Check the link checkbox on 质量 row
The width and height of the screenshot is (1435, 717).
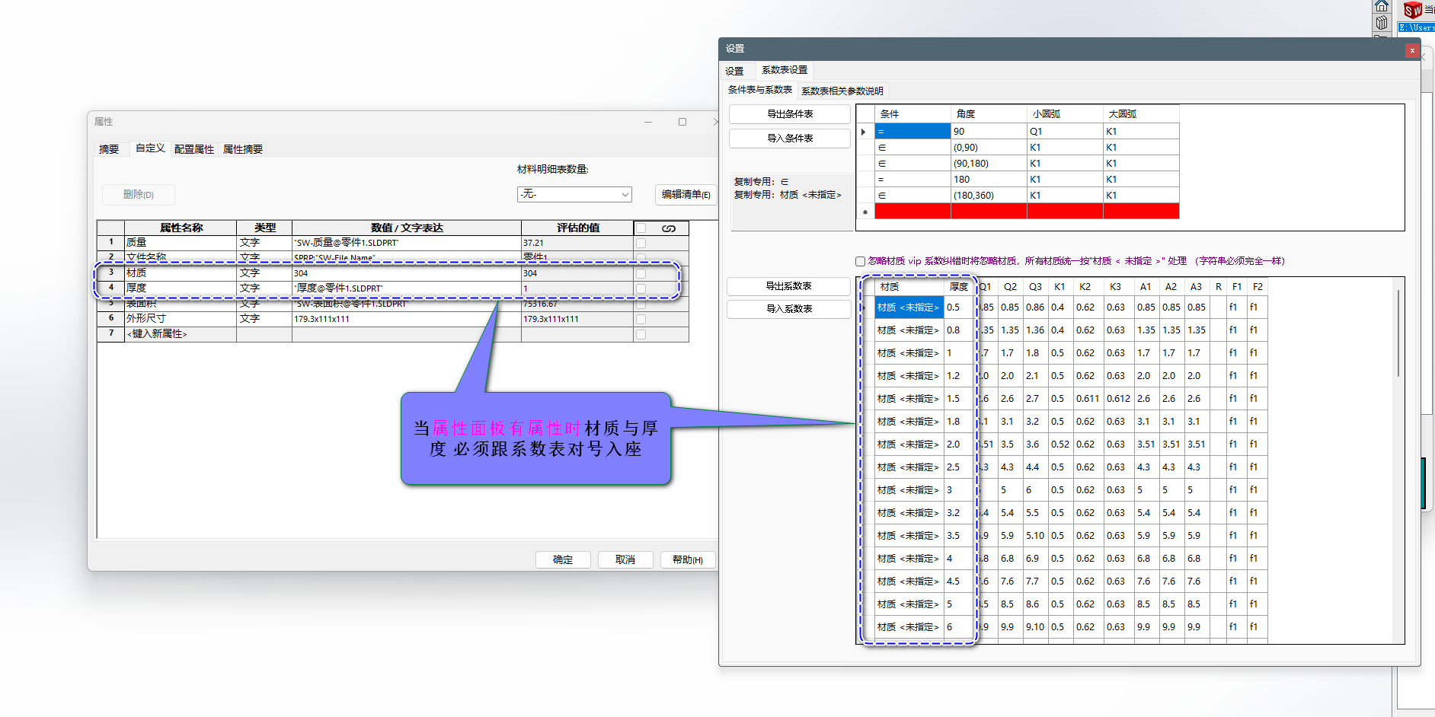[x=642, y=242]
